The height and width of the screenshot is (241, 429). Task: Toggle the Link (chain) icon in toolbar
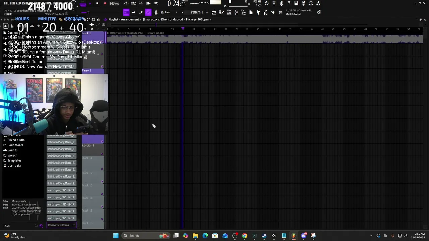click(148, 12)
